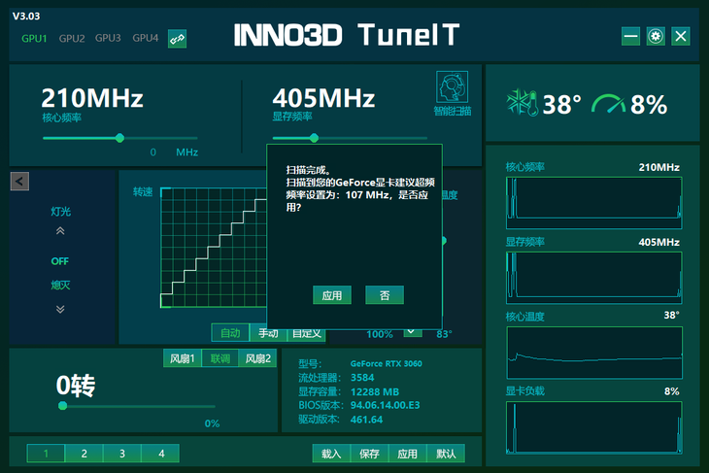Select 风扇2 fan tab
Viewport: 709px width, 473px height.
pyautogui.click(x=257, y=358)
